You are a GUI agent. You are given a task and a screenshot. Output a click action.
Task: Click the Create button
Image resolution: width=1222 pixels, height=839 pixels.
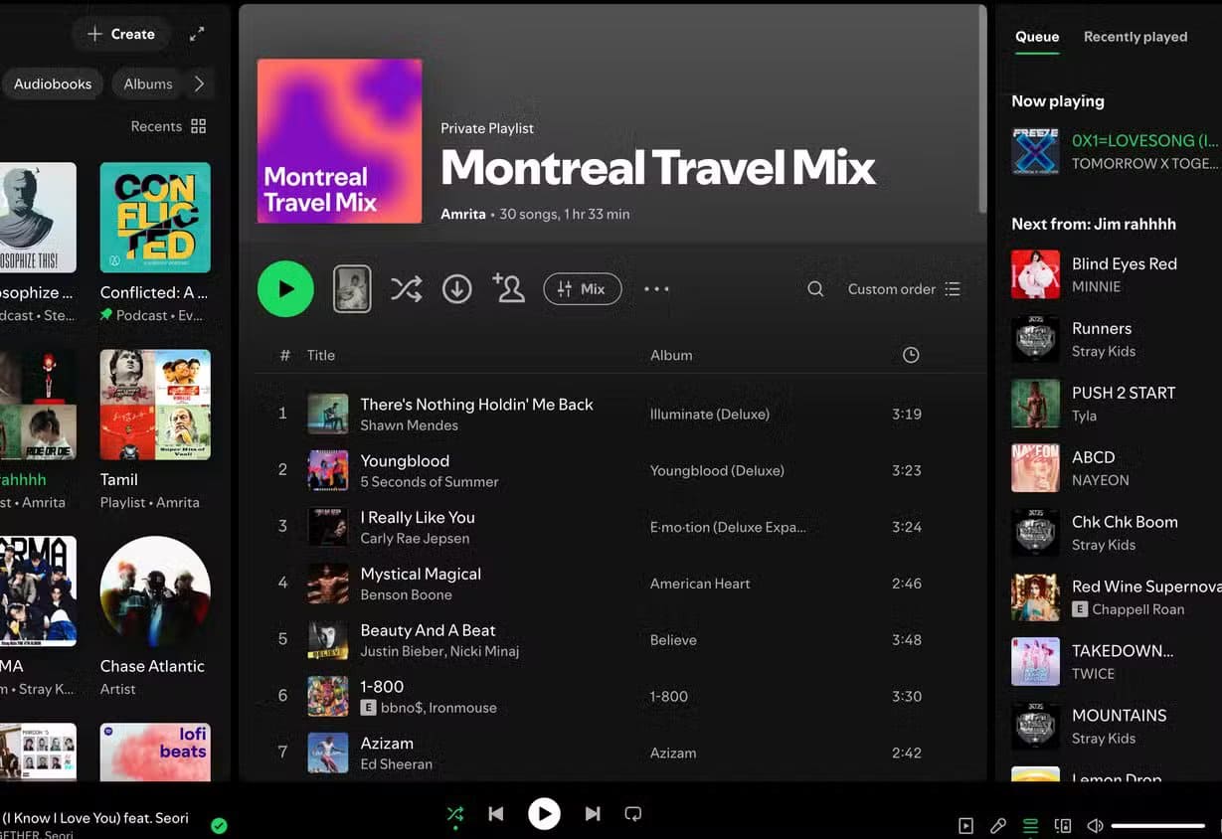click(x=121, y=34)
